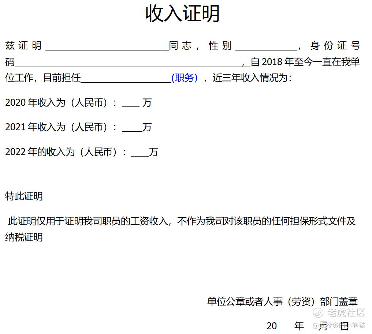Click the text "2022 年的收入为（人民币）"
The height and width of the screenshot is (334, 372).
(x=62, y=152)
